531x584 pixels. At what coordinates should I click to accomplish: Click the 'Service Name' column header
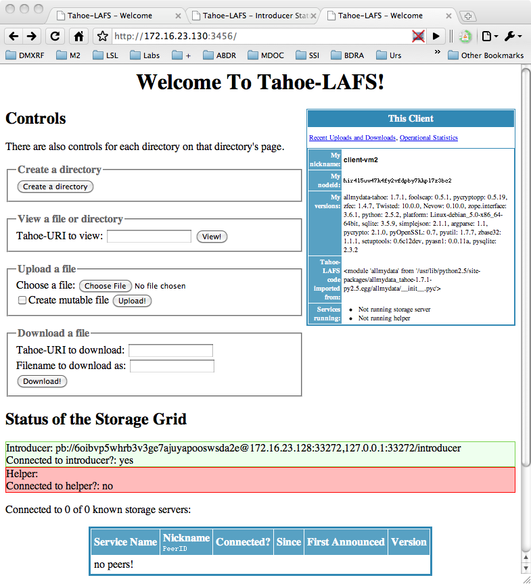tap(126, 542)
